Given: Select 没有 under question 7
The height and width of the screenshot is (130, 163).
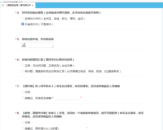Looking at the screenshot, I should [x=23, y=92].
